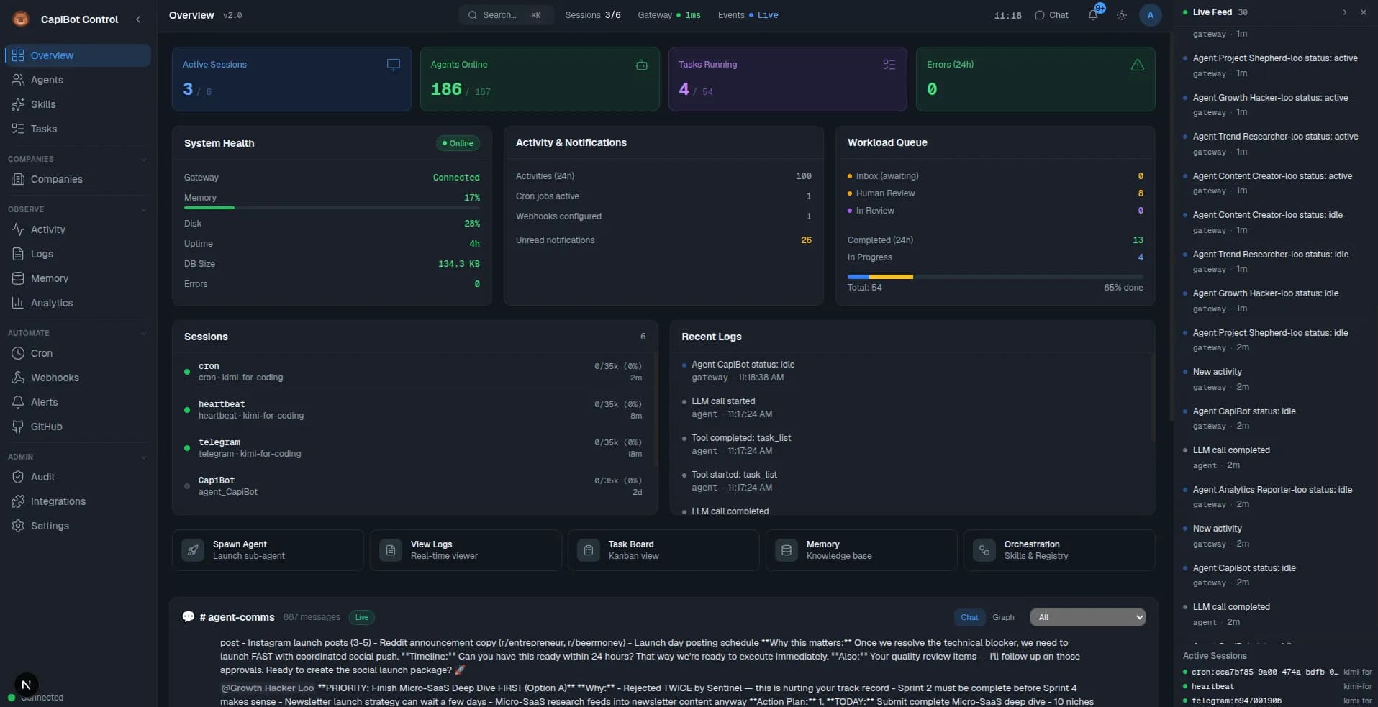Screen dimensions: 1378x707
Task: Open Task Board Kanban view
Action: click(x=663, y=550)
